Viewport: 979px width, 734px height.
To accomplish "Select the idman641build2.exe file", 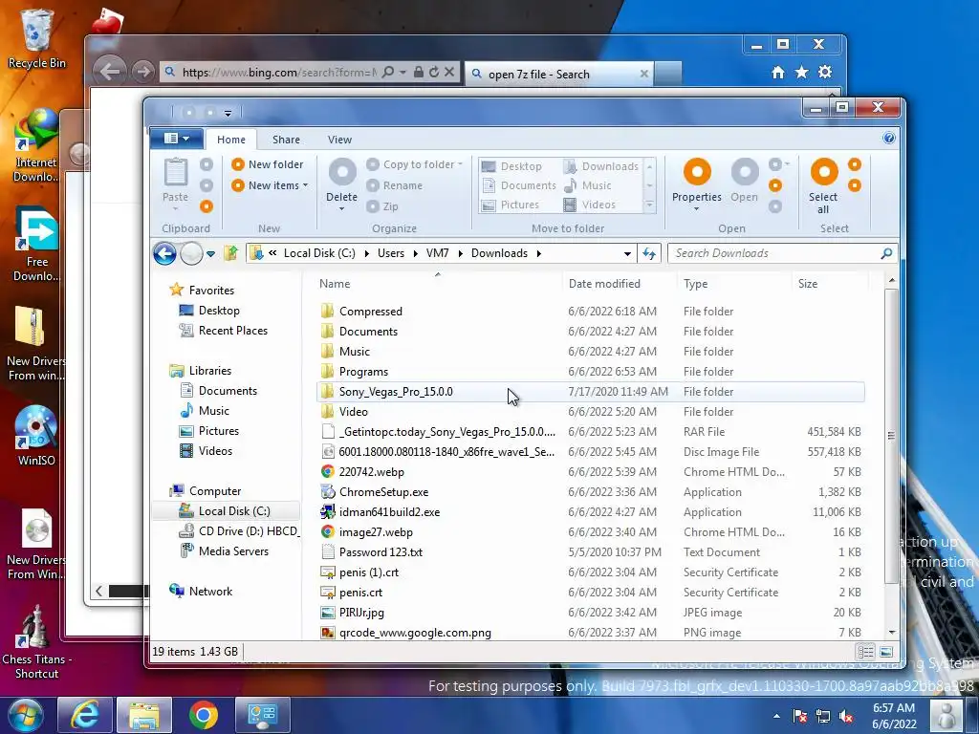I will tap(590, 512).
